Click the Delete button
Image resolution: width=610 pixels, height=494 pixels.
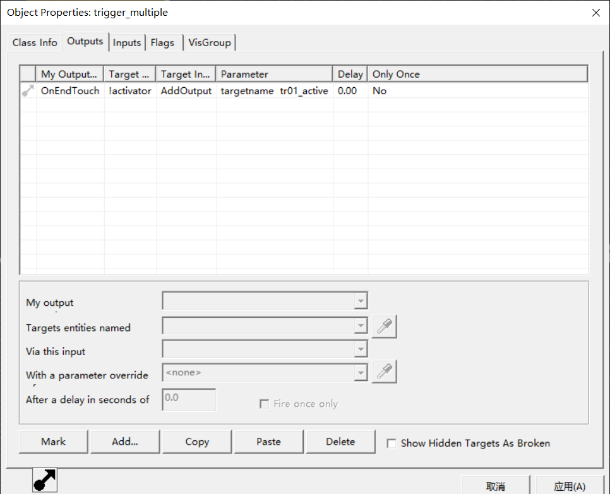point(340,442)
